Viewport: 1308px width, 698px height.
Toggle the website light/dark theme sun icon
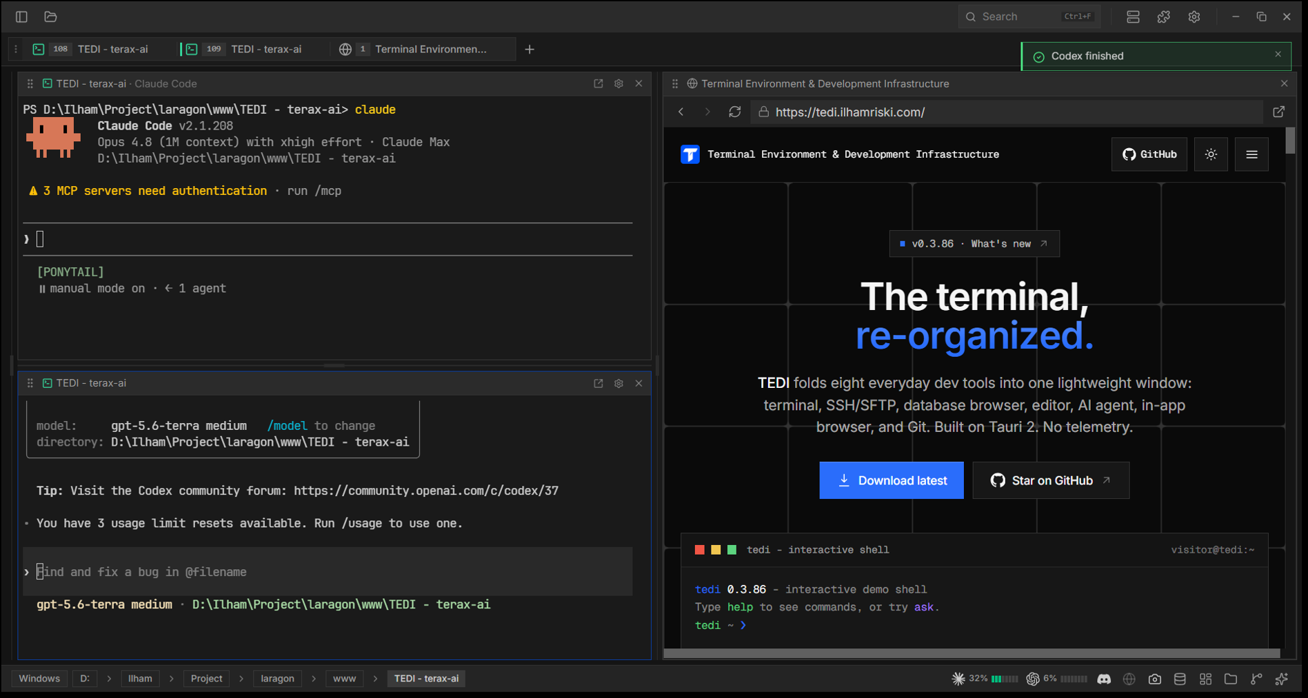1211,154
